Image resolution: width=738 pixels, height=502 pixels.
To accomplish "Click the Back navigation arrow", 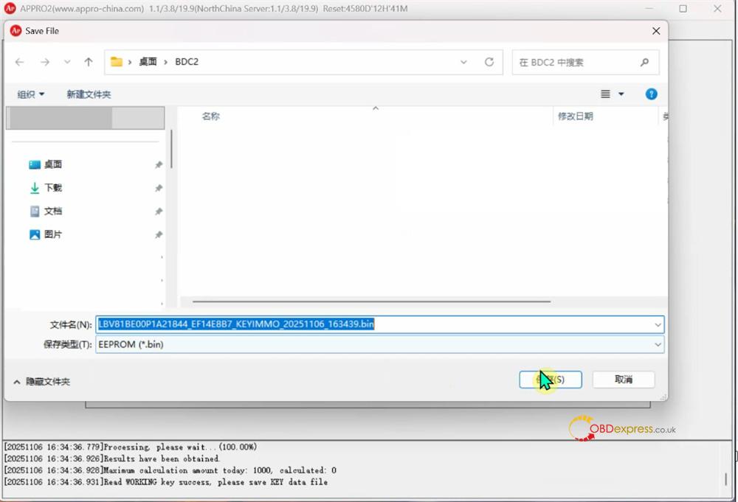I will click(x=20, y=62).
